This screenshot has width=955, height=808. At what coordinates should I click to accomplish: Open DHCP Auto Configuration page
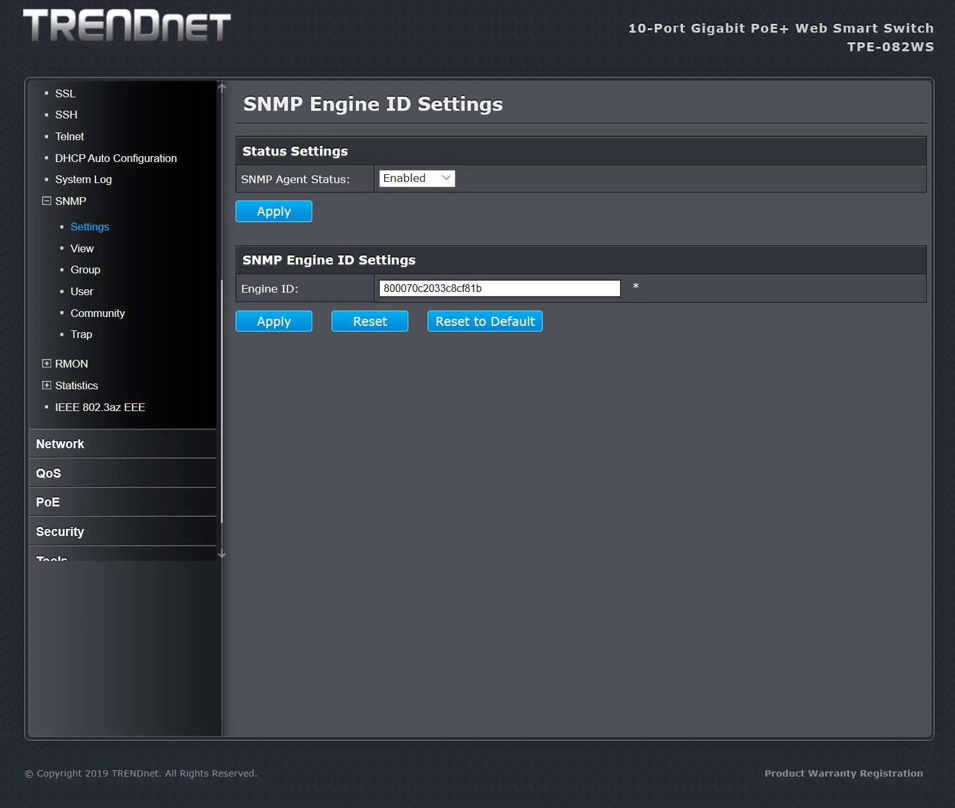pos(116,158)
